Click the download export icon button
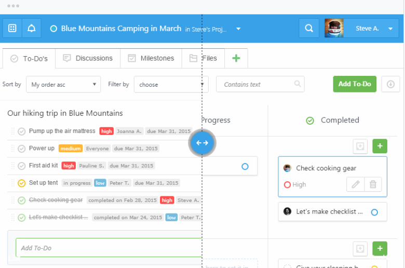The image size is (405, 268). pos(390,84)
